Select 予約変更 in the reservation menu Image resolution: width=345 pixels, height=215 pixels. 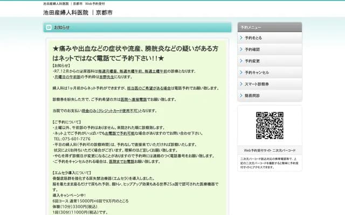(252, 61)
